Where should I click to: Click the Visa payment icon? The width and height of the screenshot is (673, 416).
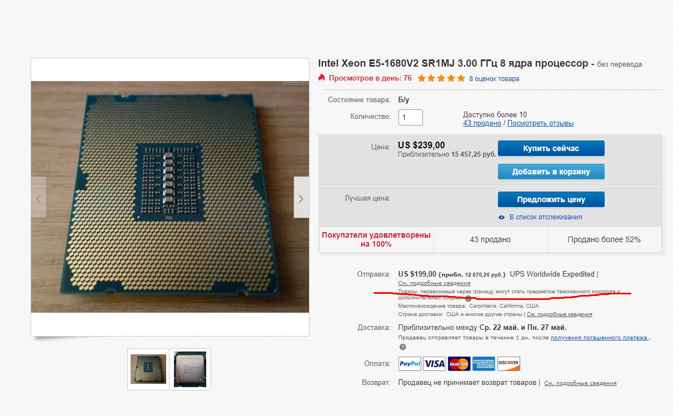[x=434, y=364]
